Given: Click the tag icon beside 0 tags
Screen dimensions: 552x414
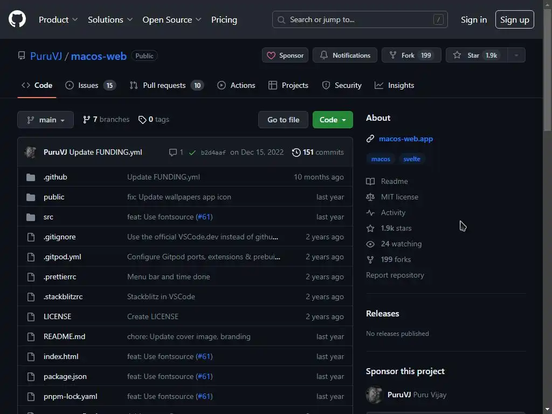Looking at the screenshot, I should point(142,120).
